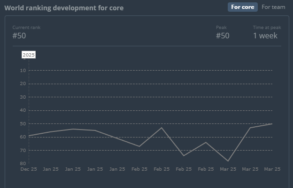Click the Current rank #50 value
The image size is (293, 188).
click(19, 36)
